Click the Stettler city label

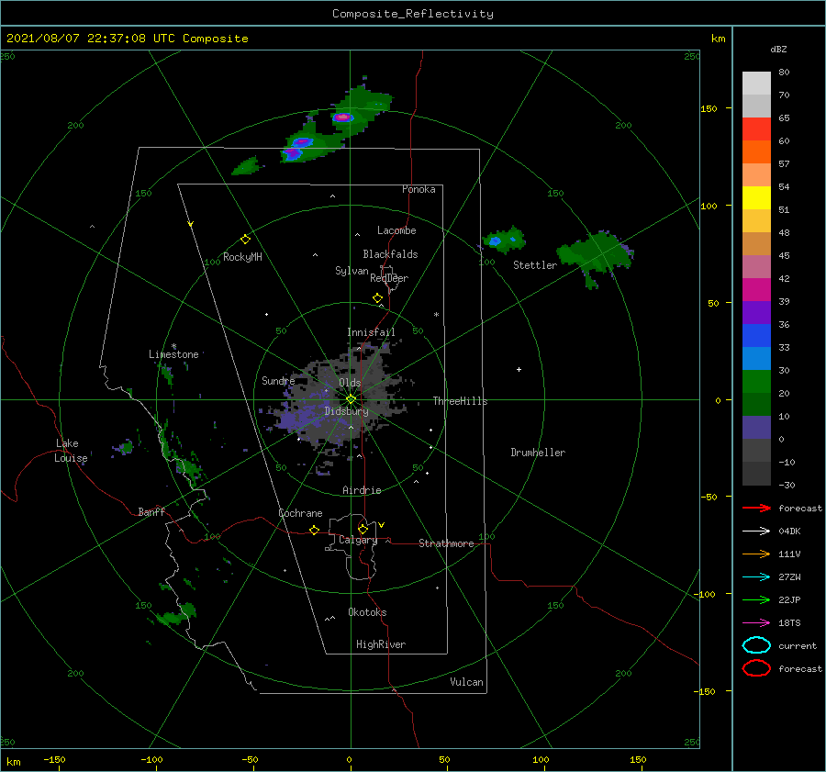coord(535,265)
